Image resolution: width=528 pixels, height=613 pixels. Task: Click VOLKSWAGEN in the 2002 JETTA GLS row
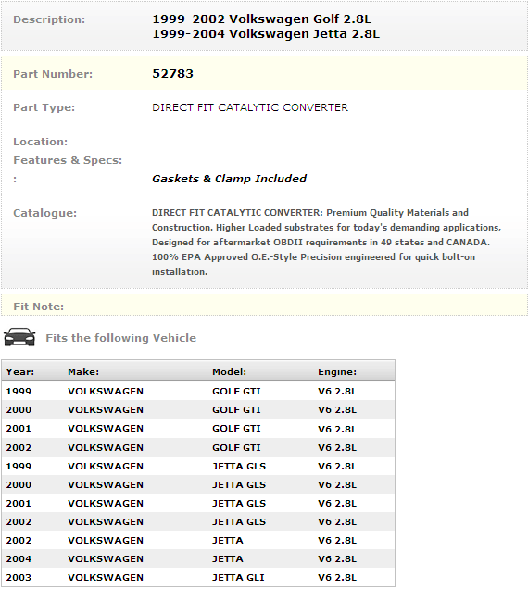106,522
